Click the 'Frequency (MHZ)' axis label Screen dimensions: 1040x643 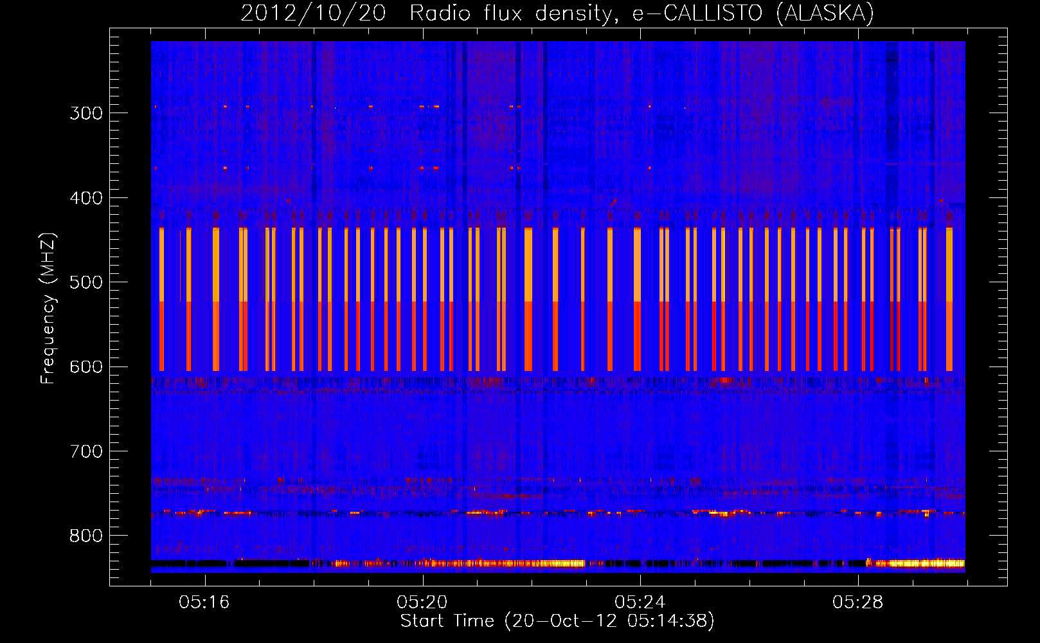pos(48,309)
